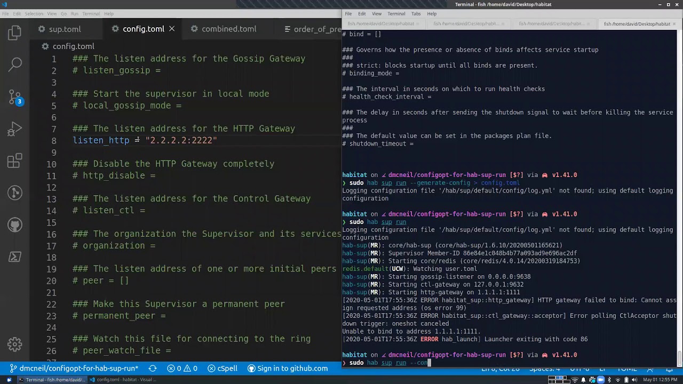683x384 pixels.
Task: Click the workspace switcher in the taskbar
Action: (x=558, y=380)
